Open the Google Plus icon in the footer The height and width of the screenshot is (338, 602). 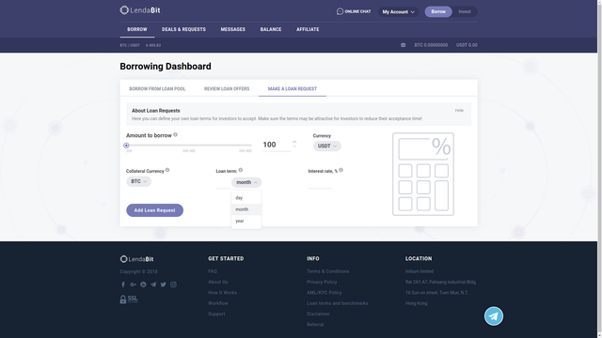coord(133,284)
